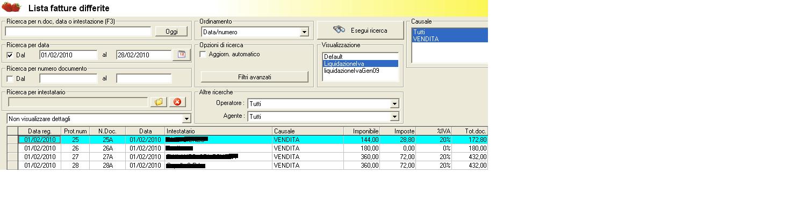Open the calendar date picker icon
The image size is (812, 203).
tap(182, 55)
